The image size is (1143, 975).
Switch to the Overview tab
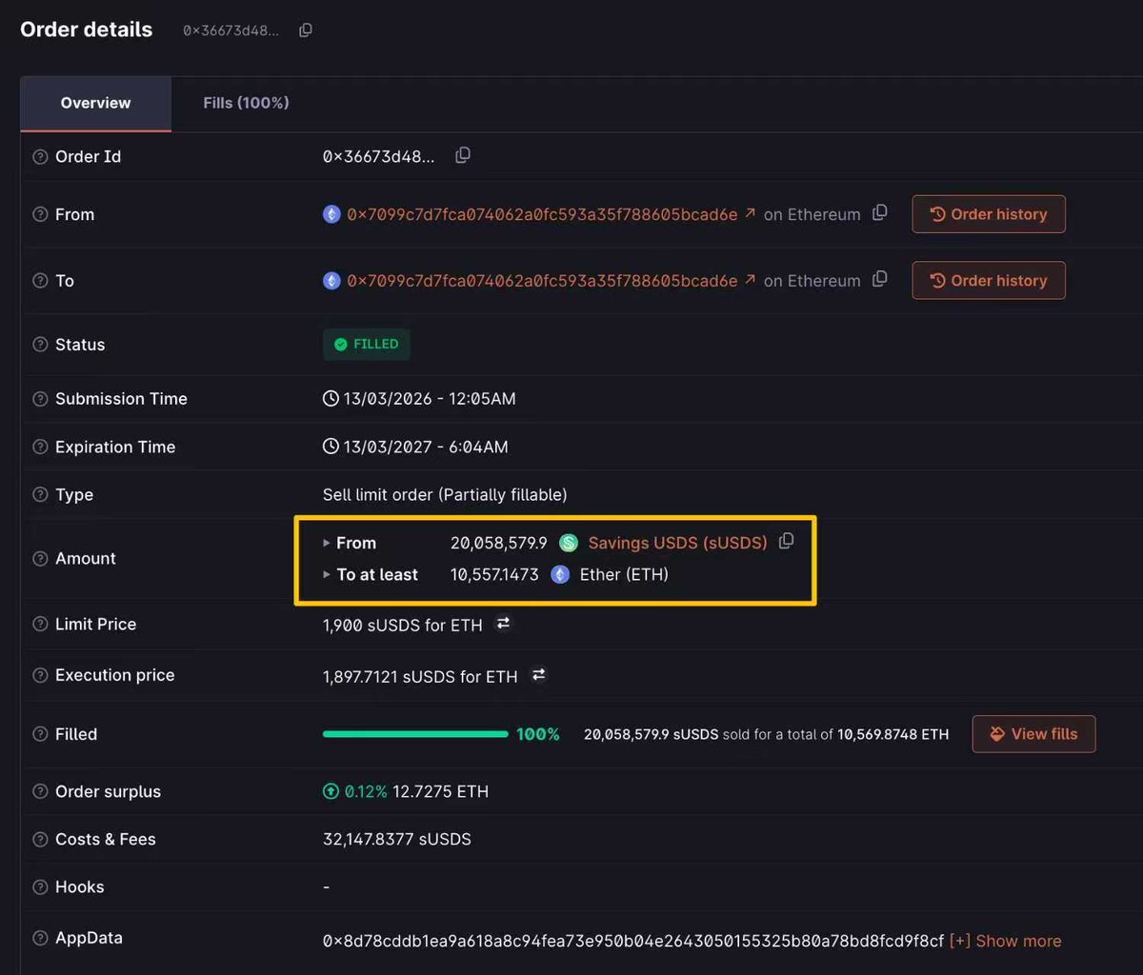point(95,103)
